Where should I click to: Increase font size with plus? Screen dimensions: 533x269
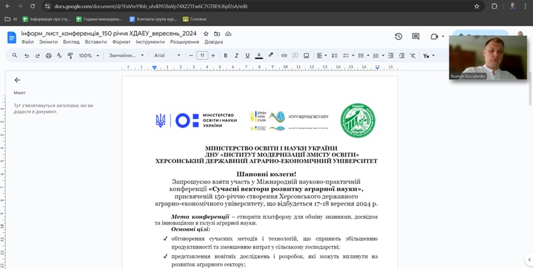(x=213, y=56)
